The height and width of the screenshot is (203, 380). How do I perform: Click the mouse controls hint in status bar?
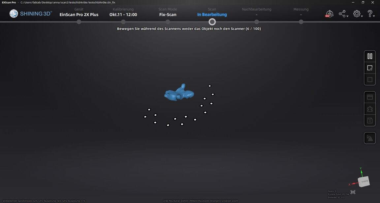(x=200, y=201)
